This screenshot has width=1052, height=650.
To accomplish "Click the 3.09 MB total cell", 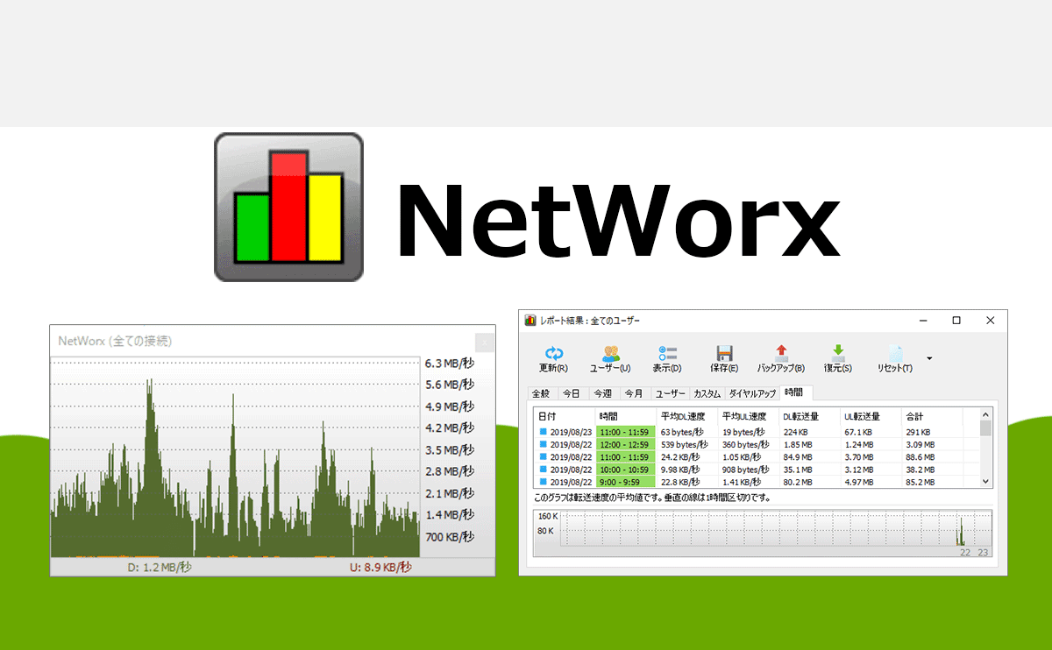I will pos(920,444).
